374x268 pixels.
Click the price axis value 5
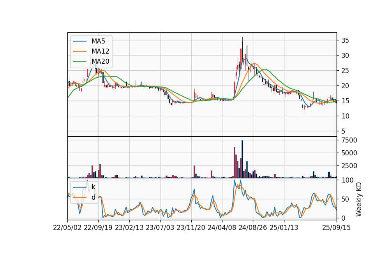click(343, 131)
